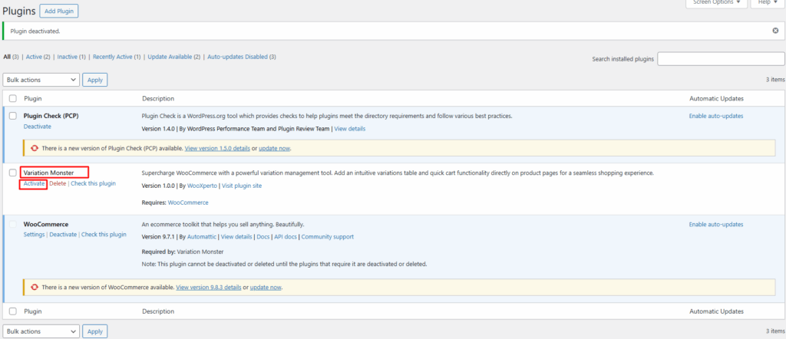
Task: Open the WooXperto author link
Action: pyautogui.click(x=203, y=186)
